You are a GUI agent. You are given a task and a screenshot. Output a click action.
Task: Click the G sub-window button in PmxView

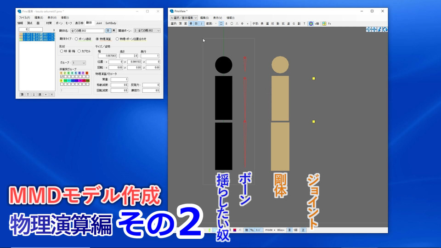(x=294, y=23)
